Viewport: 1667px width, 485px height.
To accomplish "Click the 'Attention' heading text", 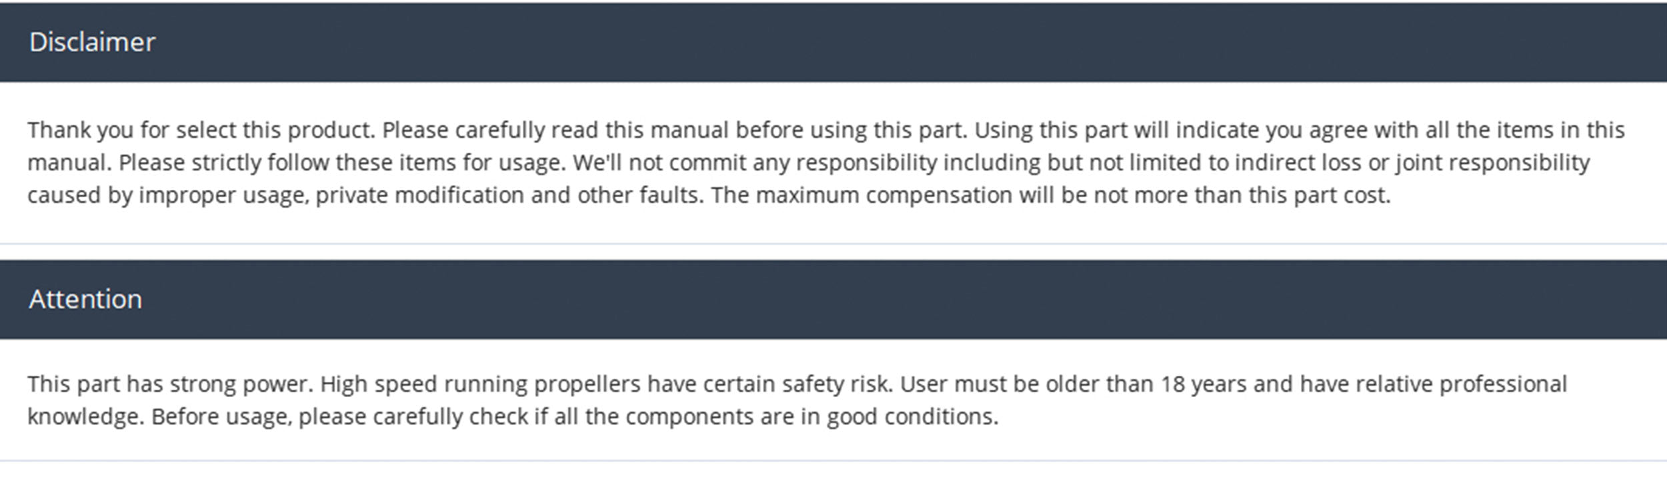I will coord(85,299).
